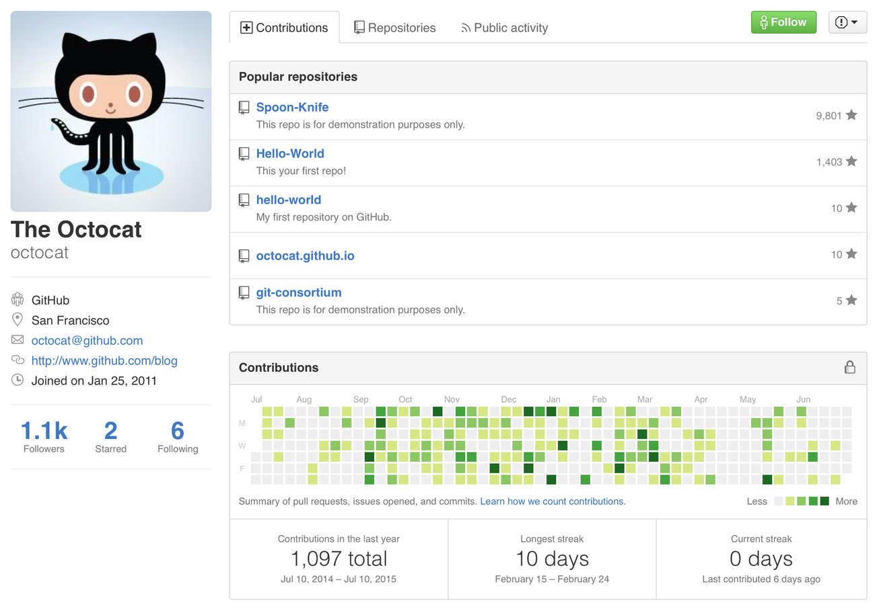
Task: Click the envelope icon beside the email
Action: click(17, 340)
